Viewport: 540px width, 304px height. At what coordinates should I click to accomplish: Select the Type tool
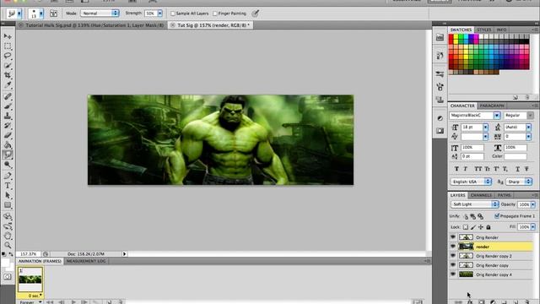point(8,186)
